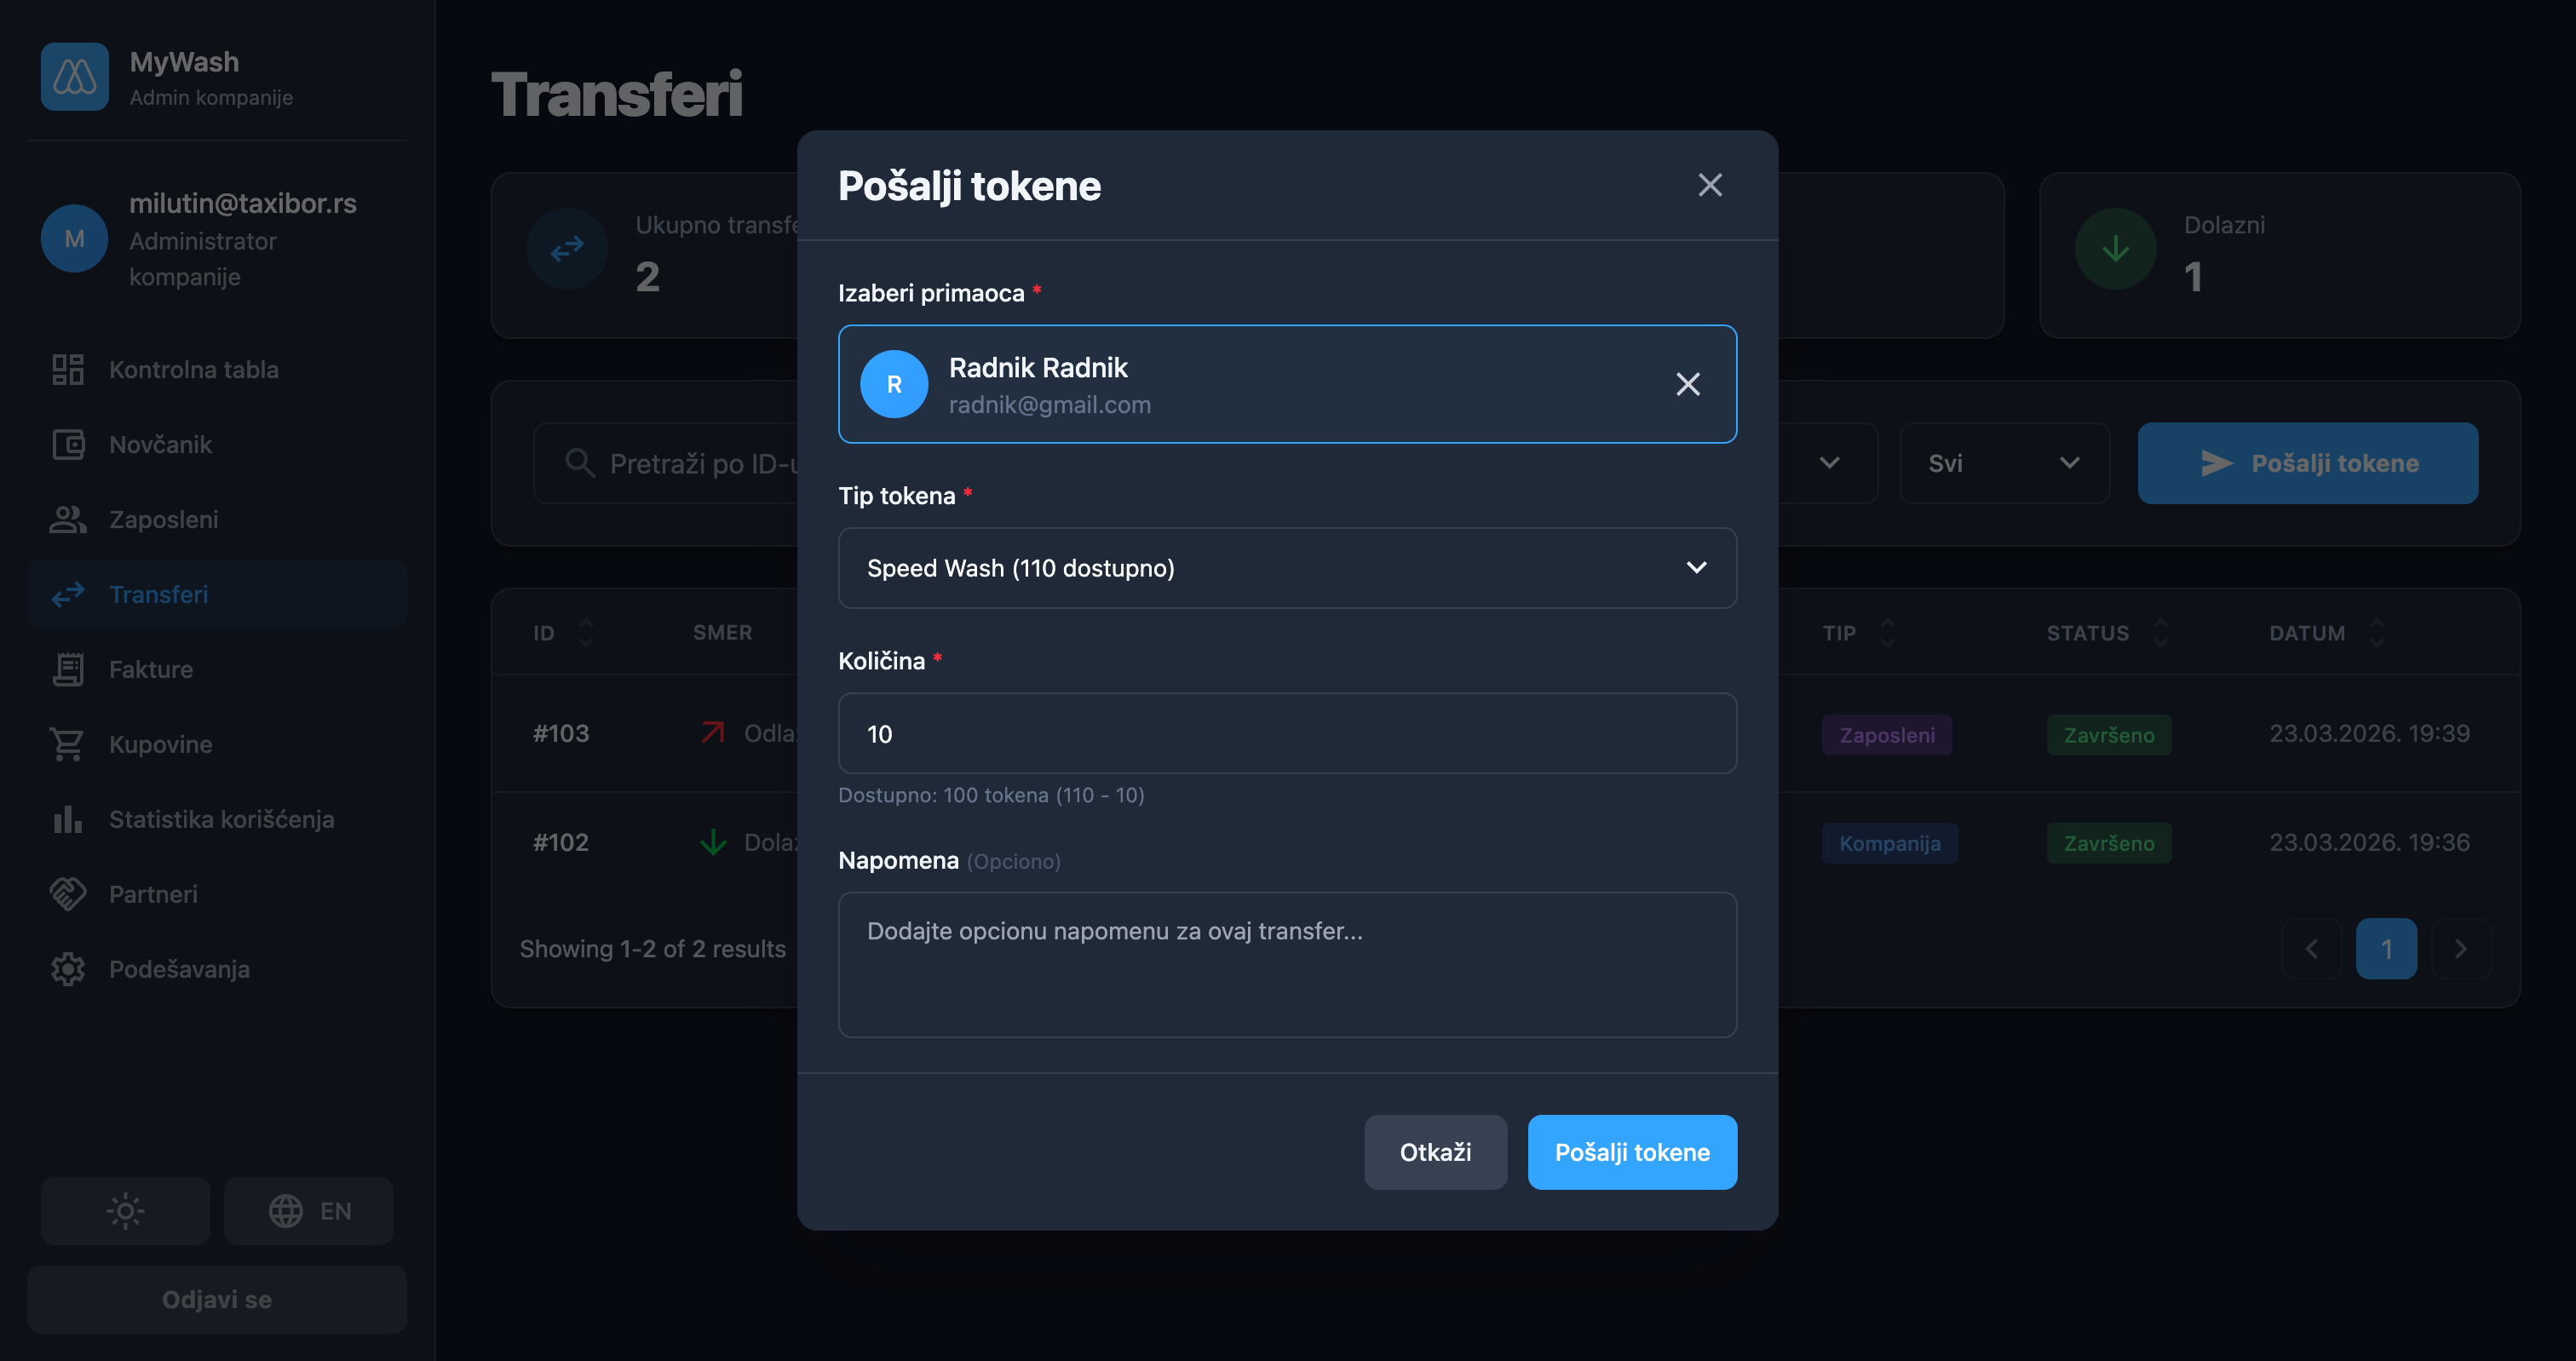
Task: Remove selected recipient Radnik Radnik
Action: [x=1687, y=384]
